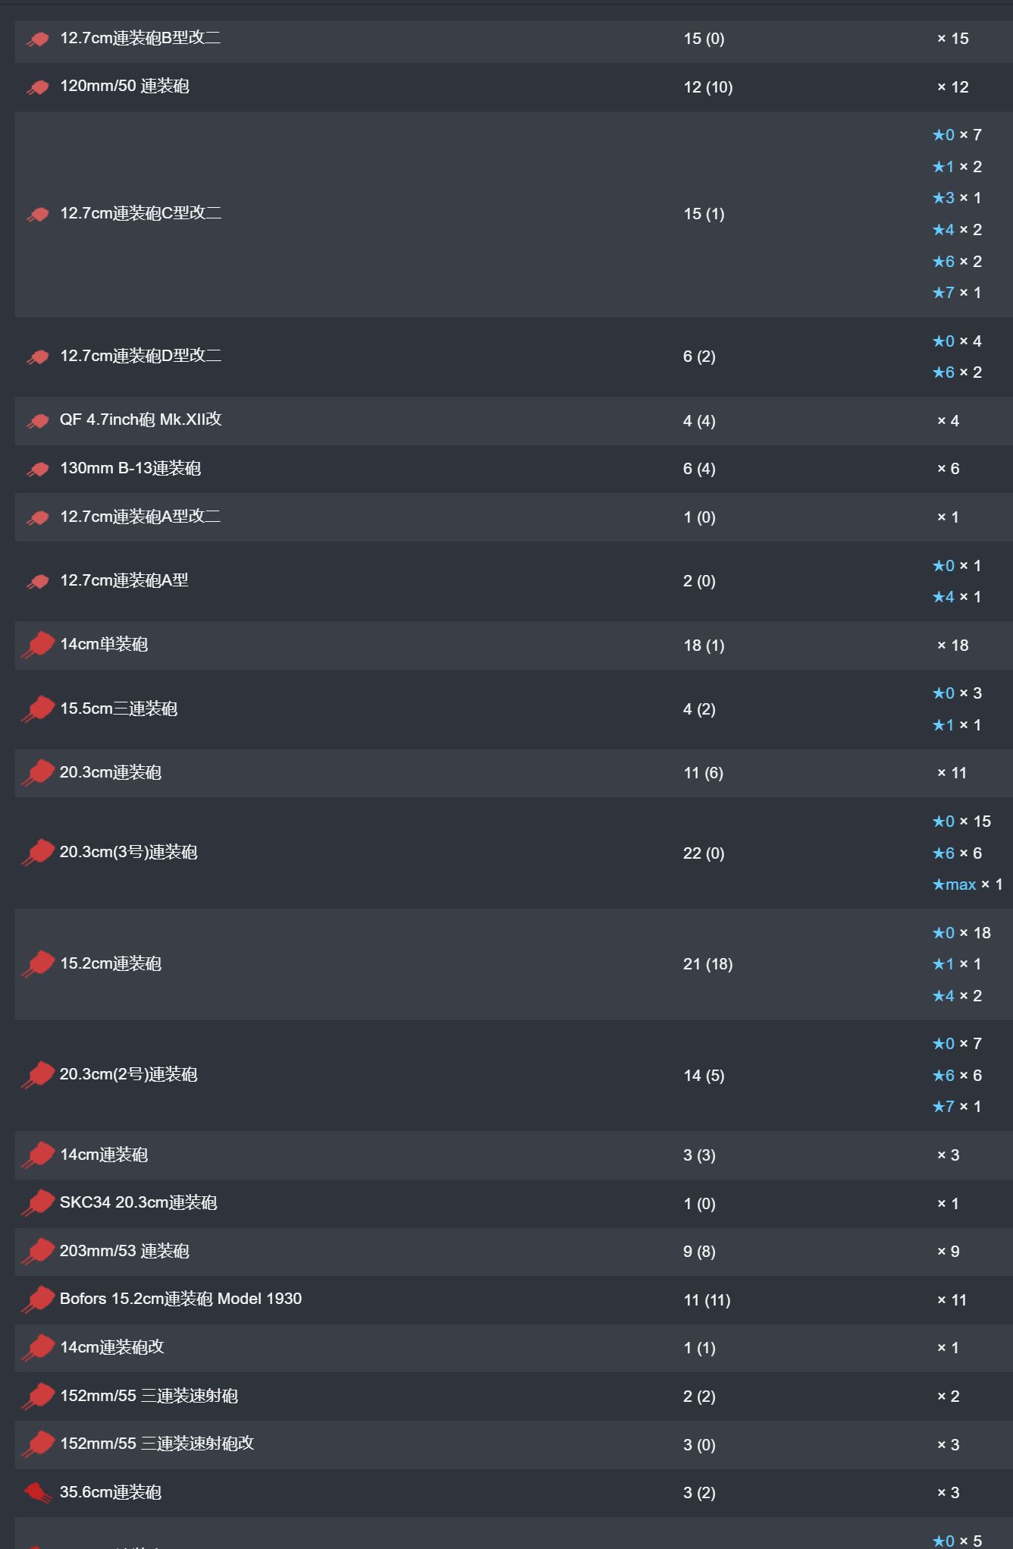Click the 20.3cm(2号)連装砲 name

tap(129, 1074)
